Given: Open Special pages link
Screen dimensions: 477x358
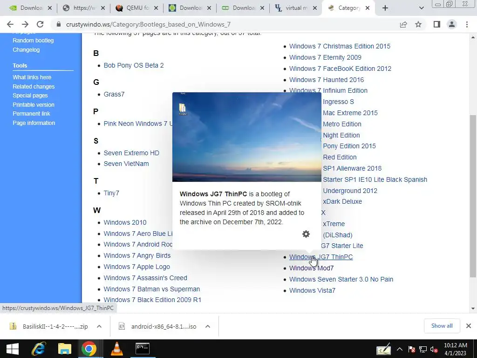Looking at the screenshot, I should (30, 95).
